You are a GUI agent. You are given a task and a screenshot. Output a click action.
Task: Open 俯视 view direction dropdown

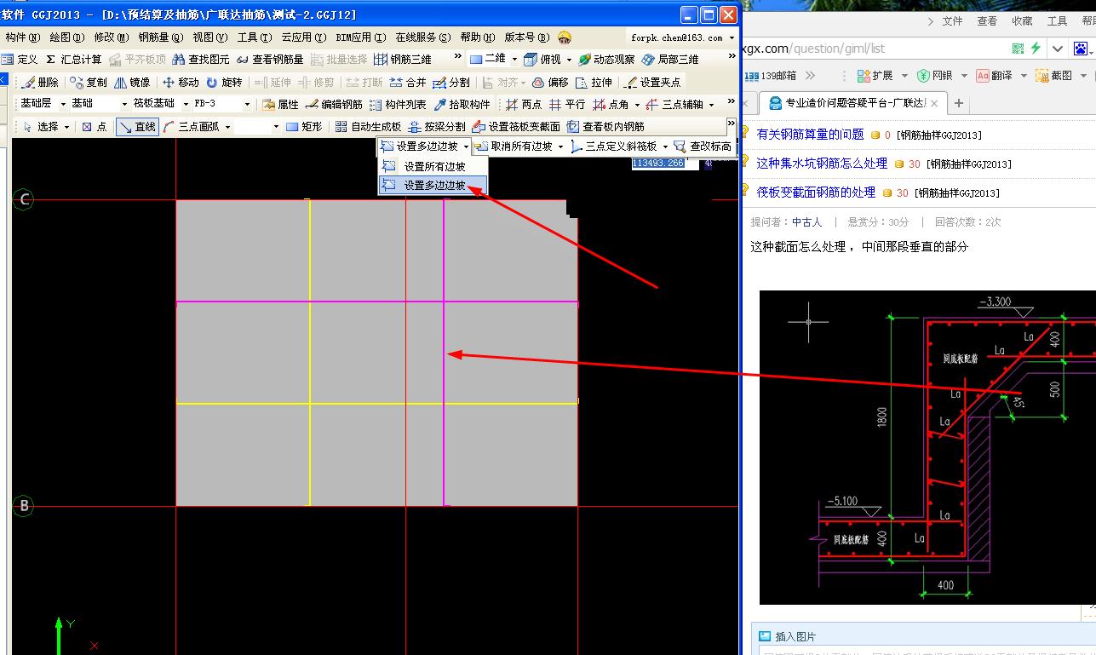(x=569, y=59)
